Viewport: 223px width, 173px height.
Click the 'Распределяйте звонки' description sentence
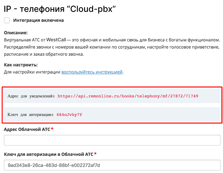pos(112,47)
